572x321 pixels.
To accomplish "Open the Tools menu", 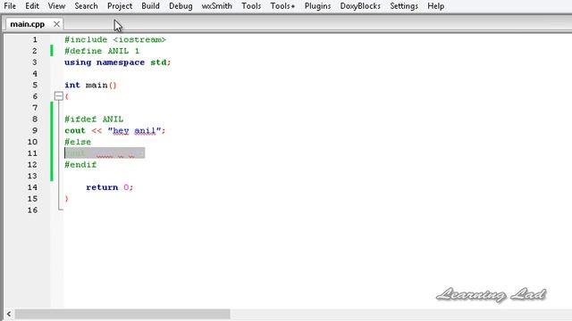I will coord(251,6).
